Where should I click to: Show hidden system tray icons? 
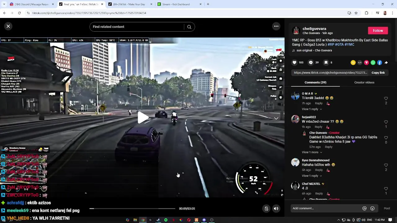[338, 220]
